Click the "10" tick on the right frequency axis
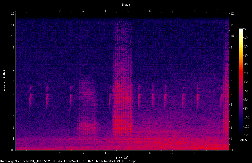Screen dimensions: 252x163 click(x=232, y=36)
